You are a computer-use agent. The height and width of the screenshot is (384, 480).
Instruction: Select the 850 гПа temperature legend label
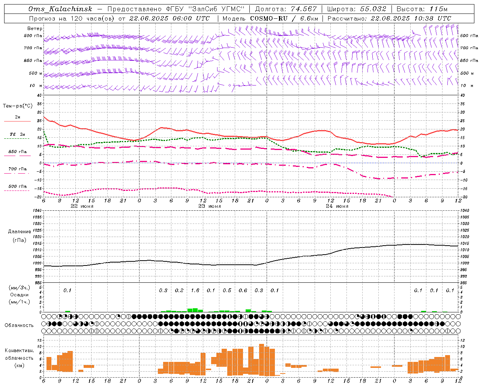17,152
